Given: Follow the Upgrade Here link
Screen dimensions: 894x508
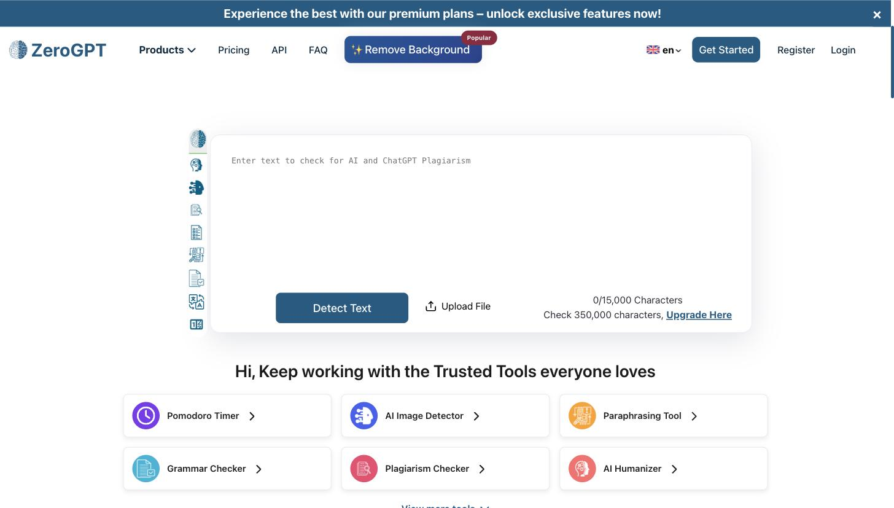Looking at the screenshot, I should point(699,315).
